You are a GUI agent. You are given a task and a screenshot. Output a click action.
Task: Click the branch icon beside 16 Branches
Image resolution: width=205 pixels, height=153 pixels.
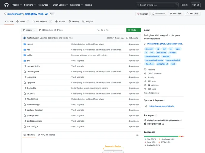[40, 30]
